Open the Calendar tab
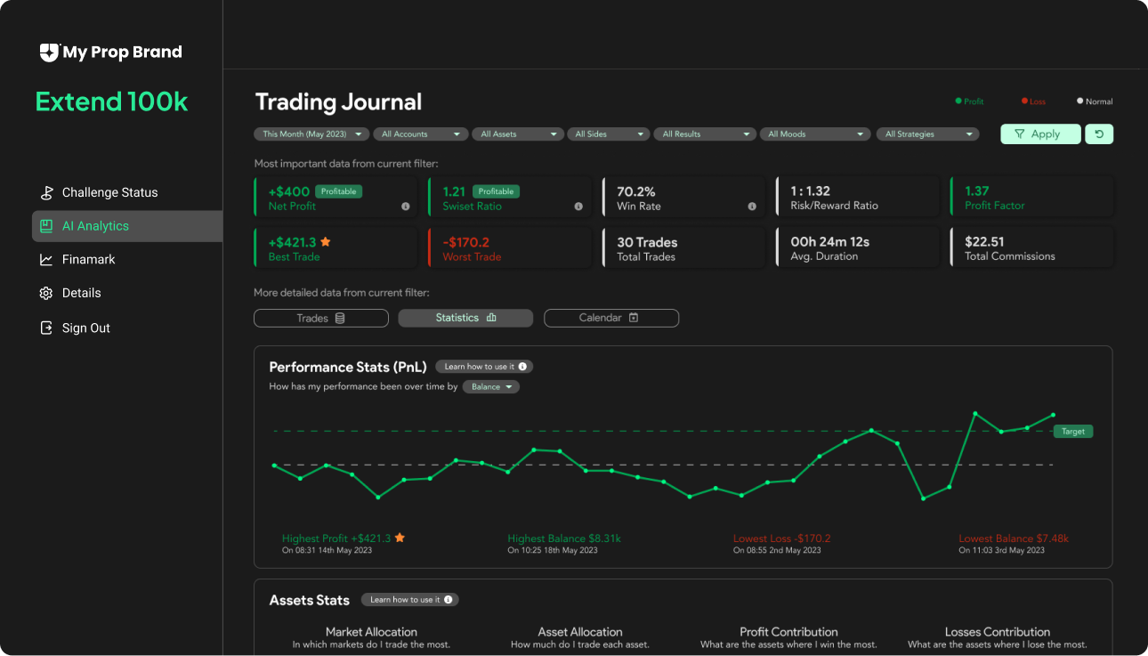This screenshot has height=656, width=1148. [610, 318]
